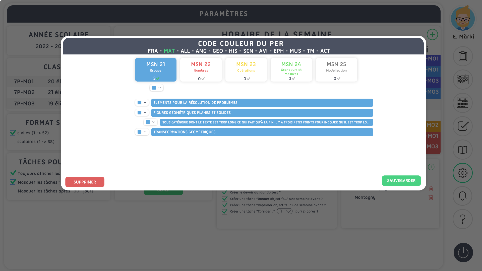Toggle the 'Toujours afficher les' checkbox
The image size is (482, 271).
(x=13, y=173)
